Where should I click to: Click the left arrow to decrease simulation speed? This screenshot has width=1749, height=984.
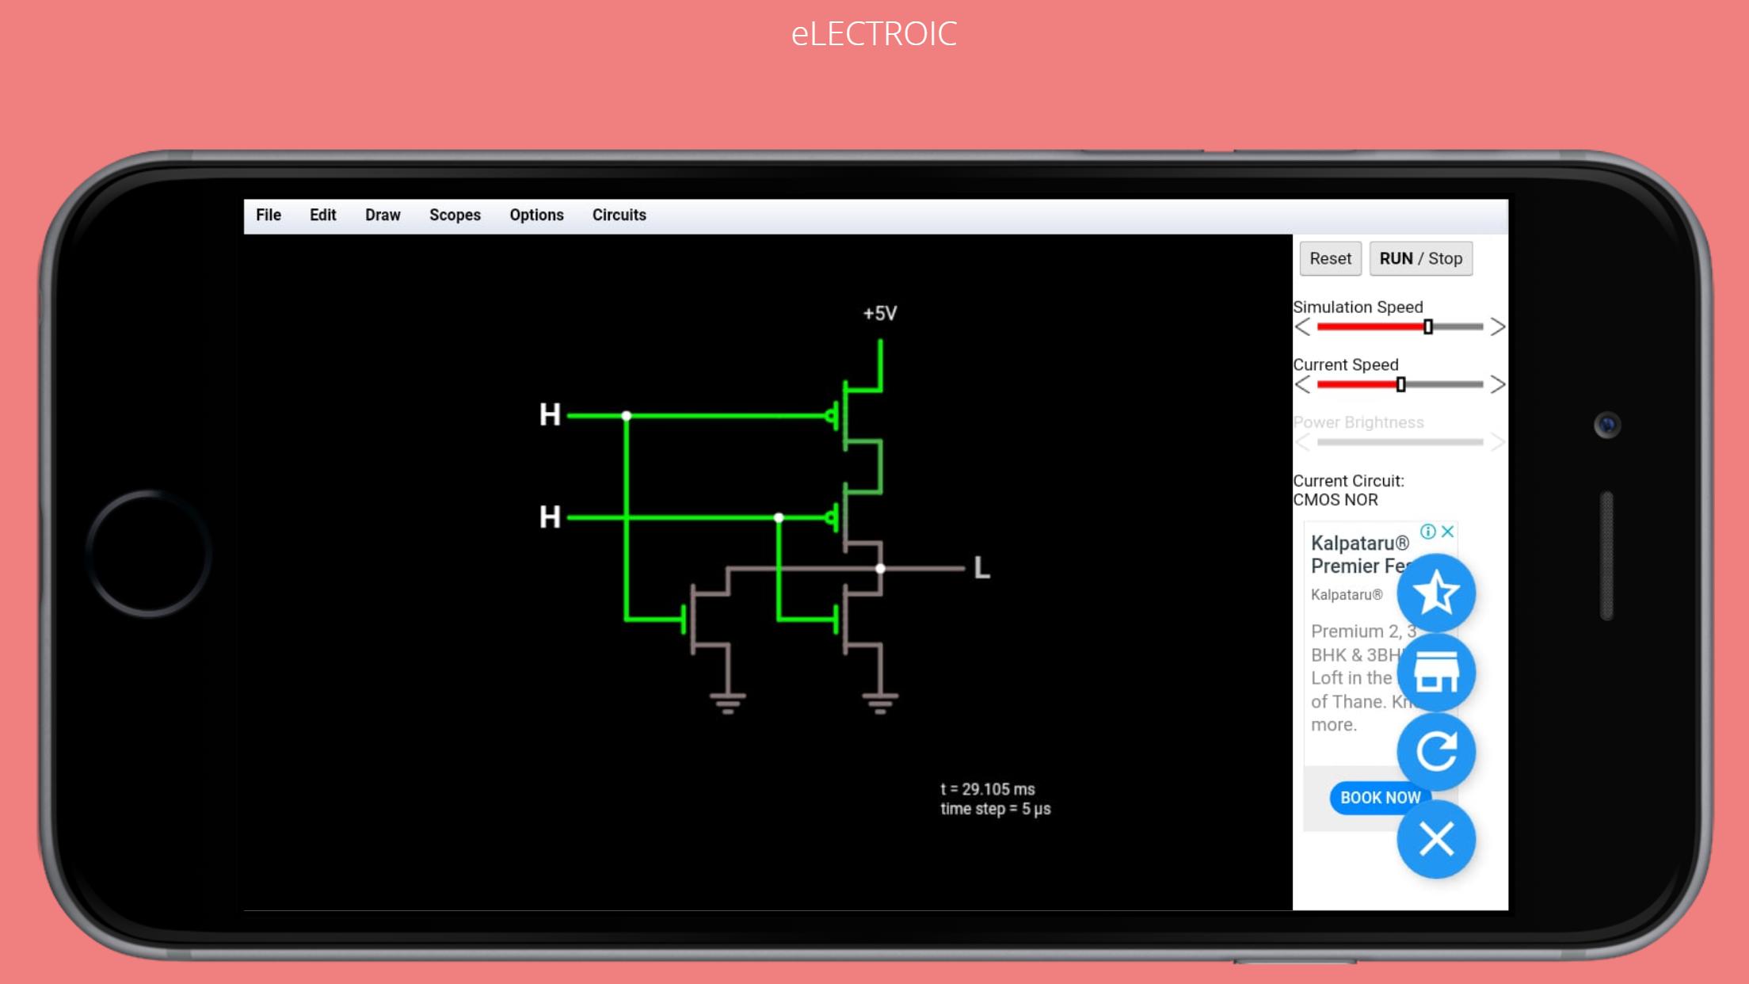pos(1301,326)
